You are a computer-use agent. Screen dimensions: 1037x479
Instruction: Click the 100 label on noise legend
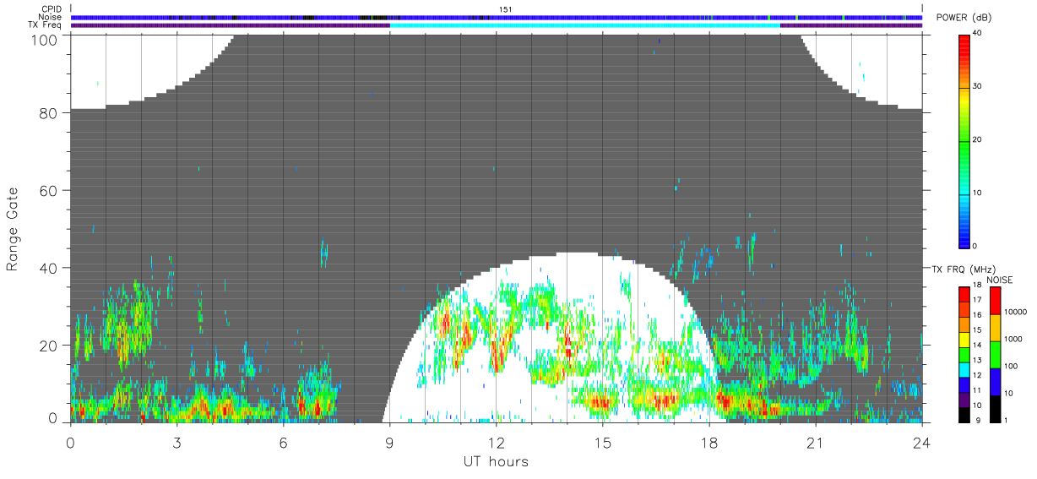1012,366
